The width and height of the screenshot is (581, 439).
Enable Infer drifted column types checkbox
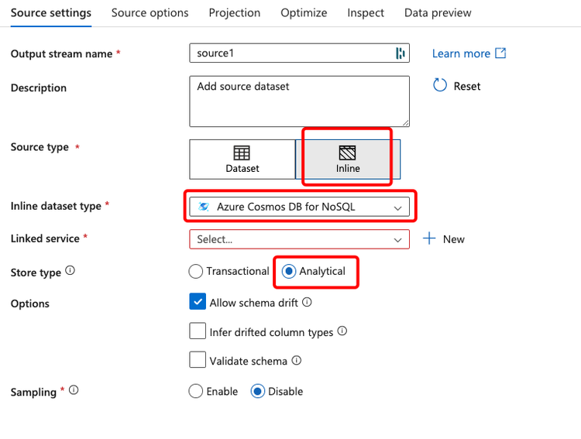pos(198,331)
